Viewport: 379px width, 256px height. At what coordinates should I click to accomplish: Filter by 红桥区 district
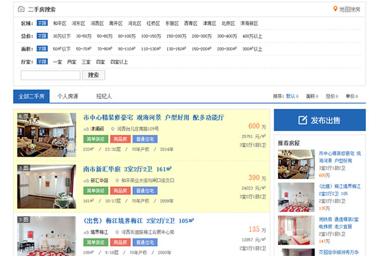point(153,23)
